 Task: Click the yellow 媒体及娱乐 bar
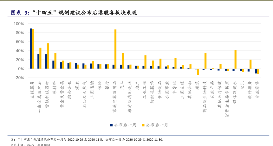coord(236,59)
